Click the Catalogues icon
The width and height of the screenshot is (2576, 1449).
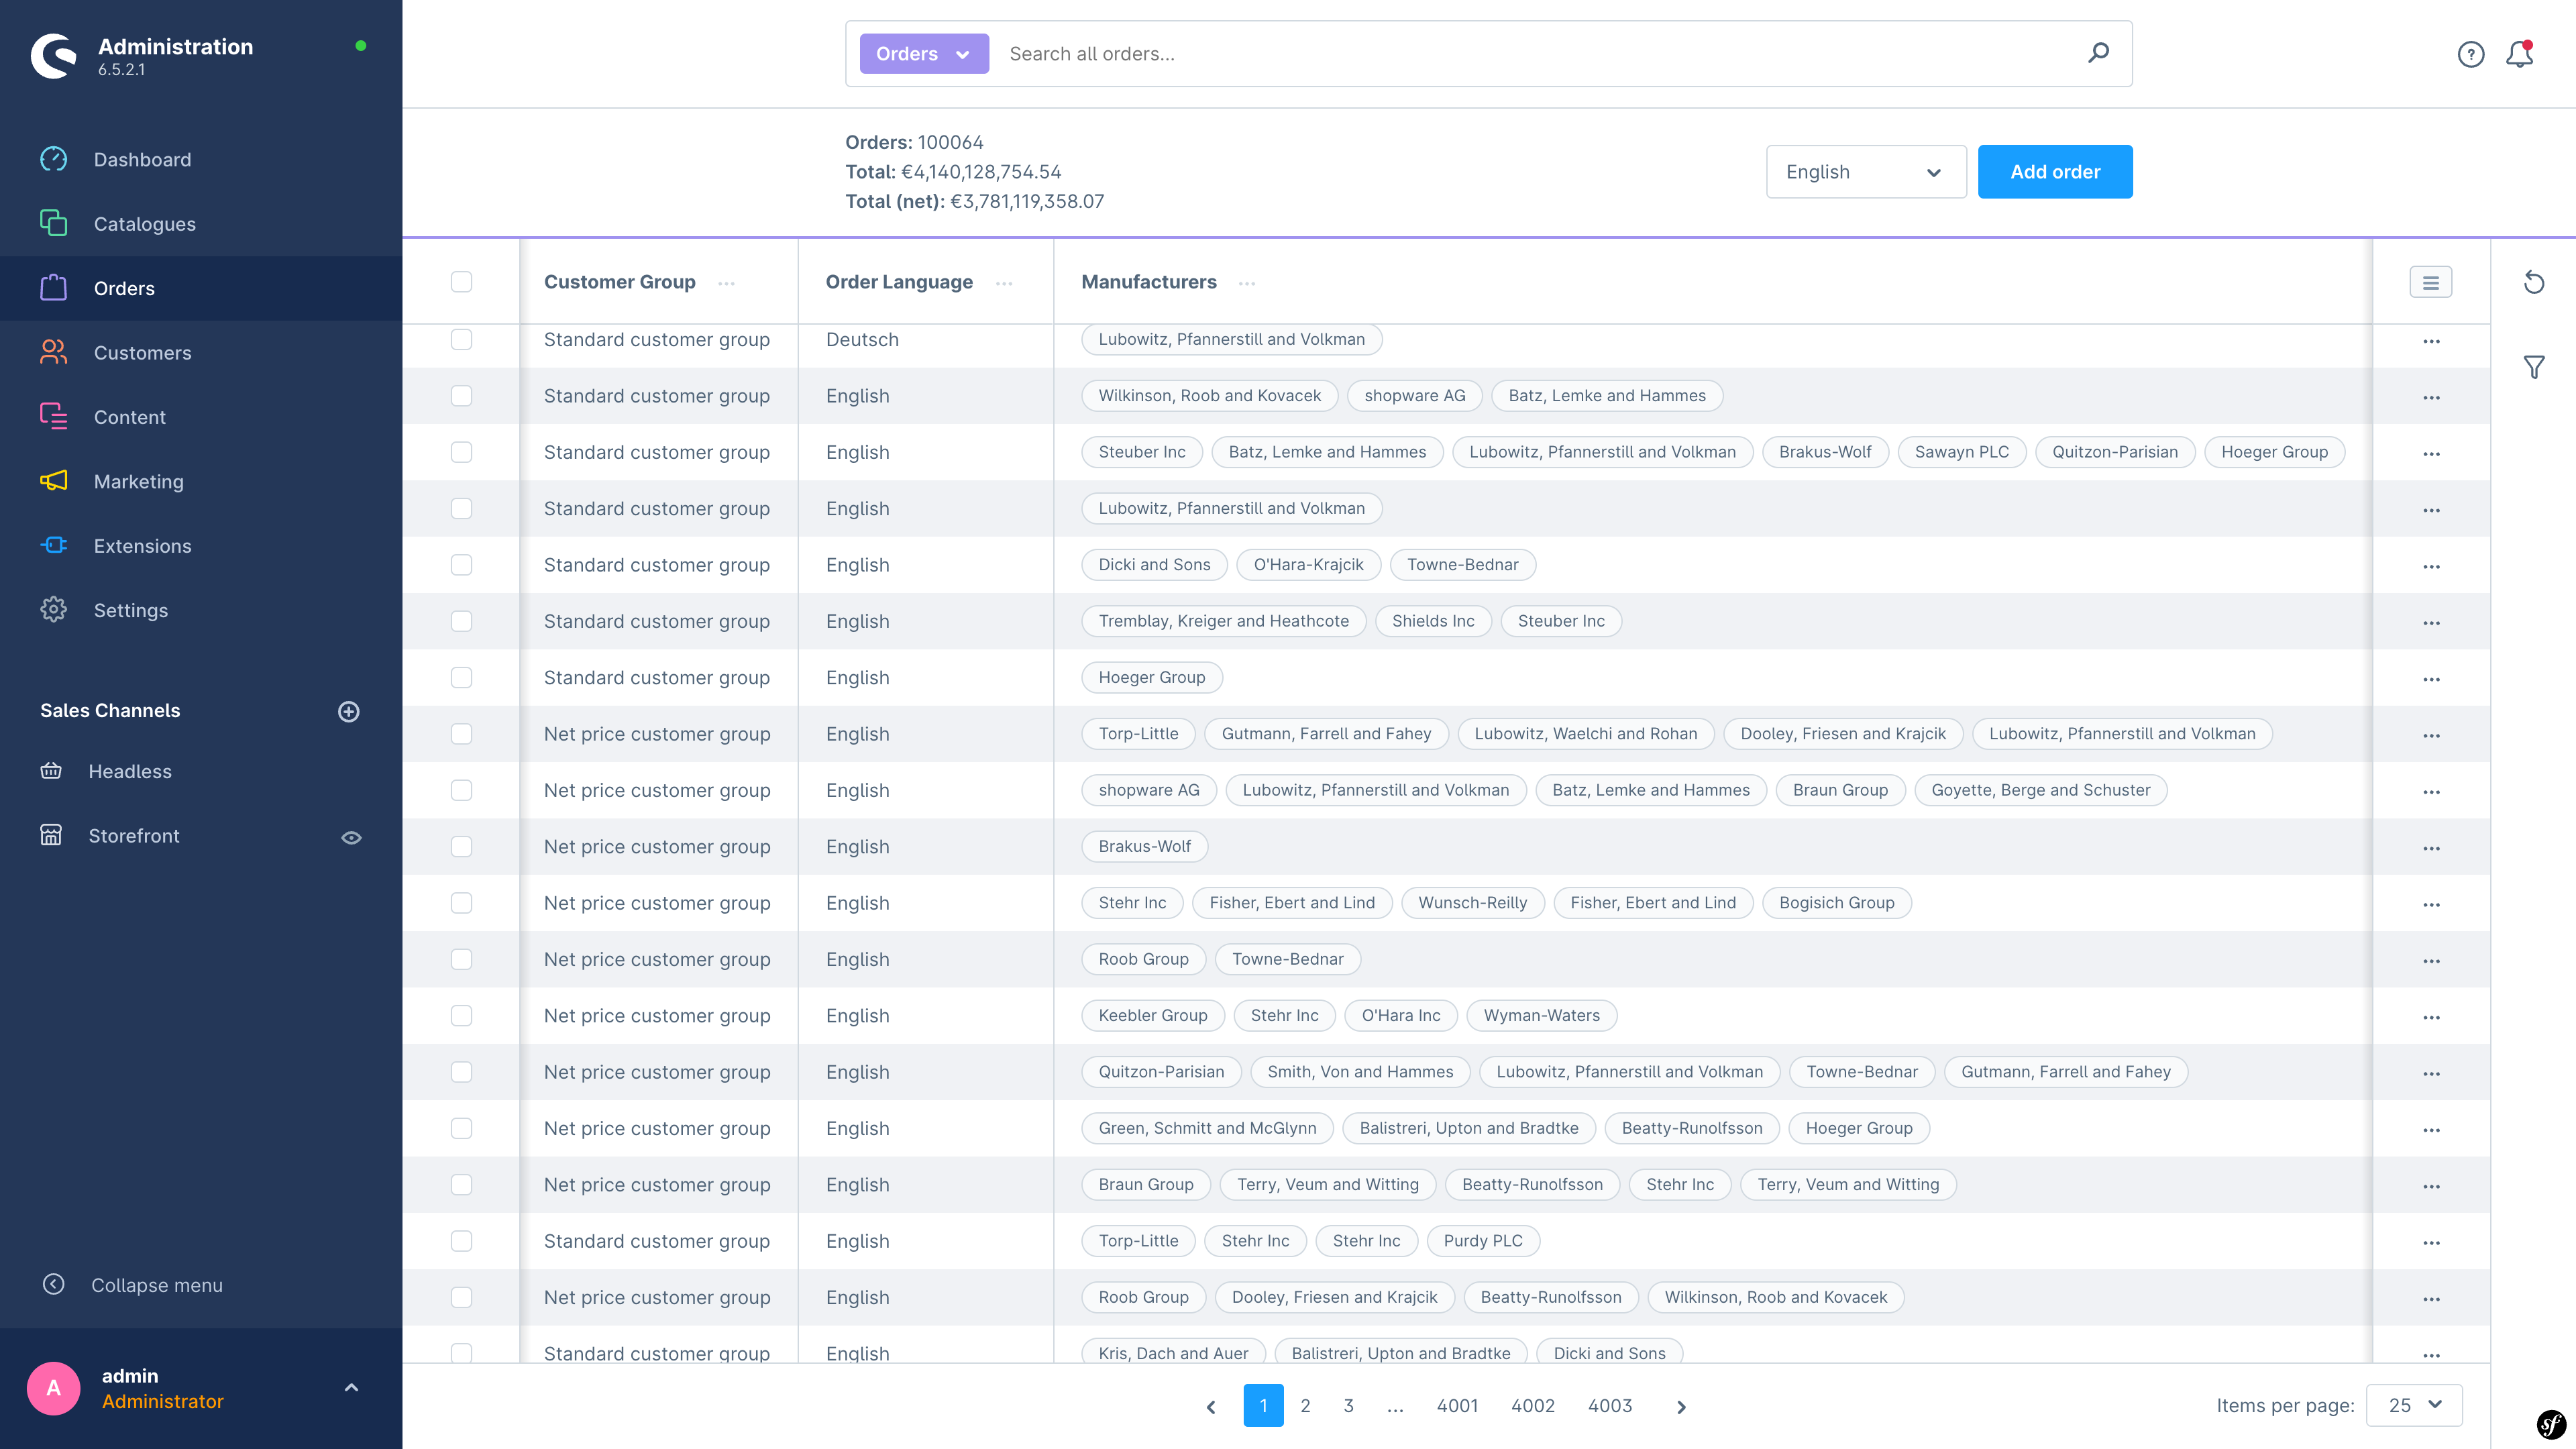[x=53, y=223]
